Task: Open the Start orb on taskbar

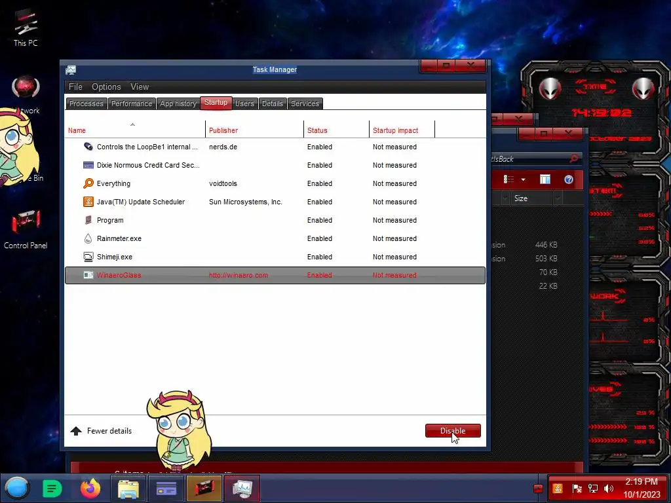Action: (x=16, y=489)
